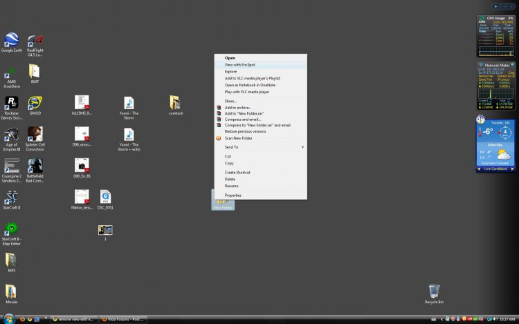Select the Recycle Bin icon
Image resolution: width=519 pixels, height=324 pixels.
point(434,294)
